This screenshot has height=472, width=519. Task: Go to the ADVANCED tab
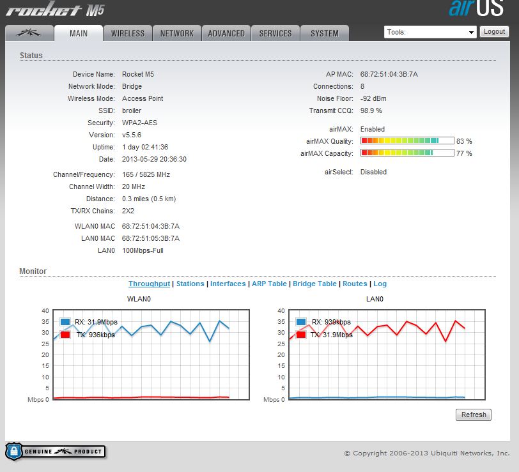226,33
